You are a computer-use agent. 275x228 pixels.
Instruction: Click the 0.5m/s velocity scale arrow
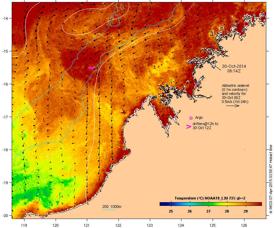click(x=232, y=106)
